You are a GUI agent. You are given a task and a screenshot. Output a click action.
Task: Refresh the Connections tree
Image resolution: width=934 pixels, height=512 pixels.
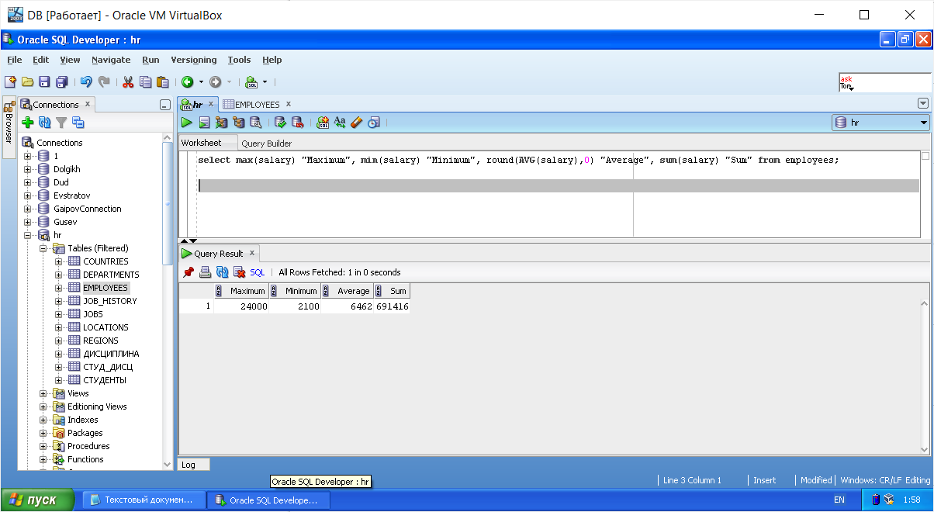coord(44,123)
